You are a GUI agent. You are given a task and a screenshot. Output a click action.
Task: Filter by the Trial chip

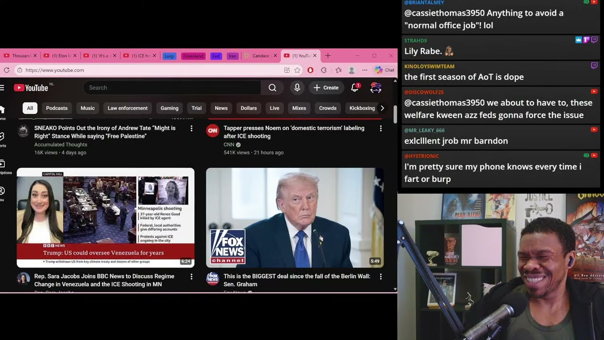(197, 108)
